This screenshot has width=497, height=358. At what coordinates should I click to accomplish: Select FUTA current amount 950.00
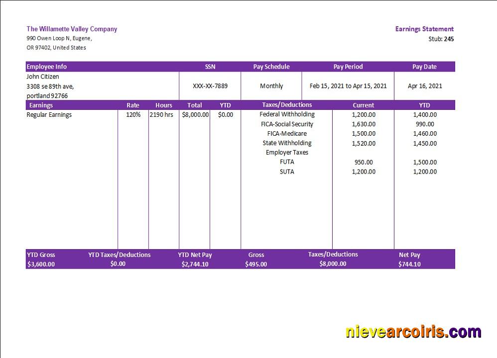point(364,162)
